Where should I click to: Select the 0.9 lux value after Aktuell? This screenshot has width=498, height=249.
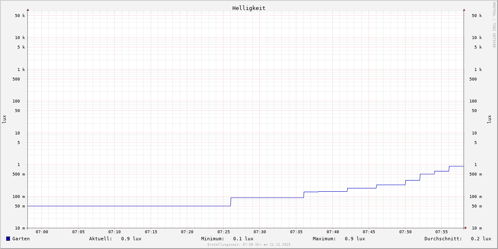coord(131,239)
